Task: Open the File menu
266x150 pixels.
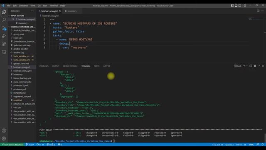Action: (x=9, y=5)
